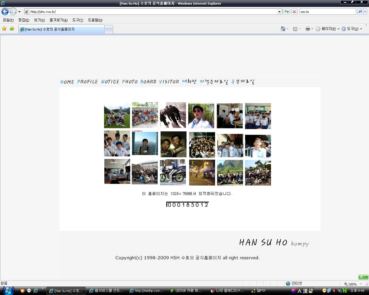Screen dimensions: 369x295
Task: Click the RSS feeds icon
Action: [x=295, y=29]
